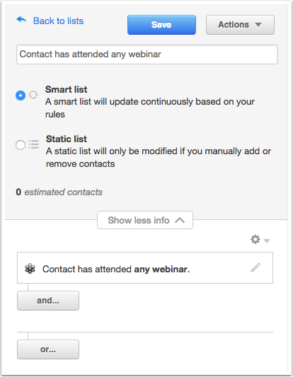This screenshot has height=377, width=293.
Task: Go to Back to lists link
Action: [58, 21]
